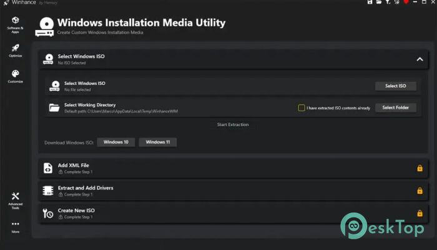Click the Select ISO button
Image resolution: width=437 pixels, height=250 pixels.
click(395, 86)
